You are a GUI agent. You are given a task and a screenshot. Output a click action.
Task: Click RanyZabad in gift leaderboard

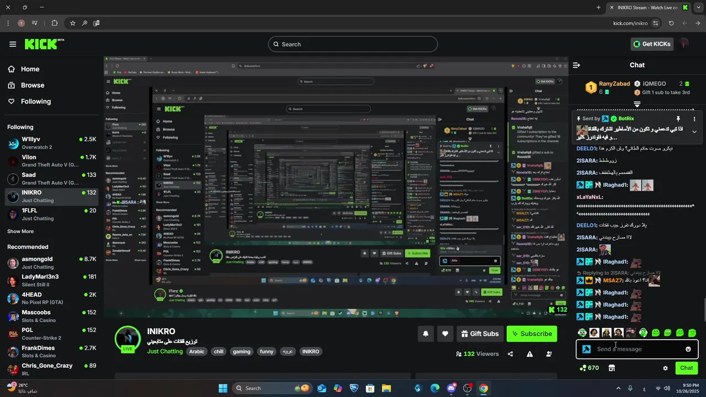pos(614,84)
